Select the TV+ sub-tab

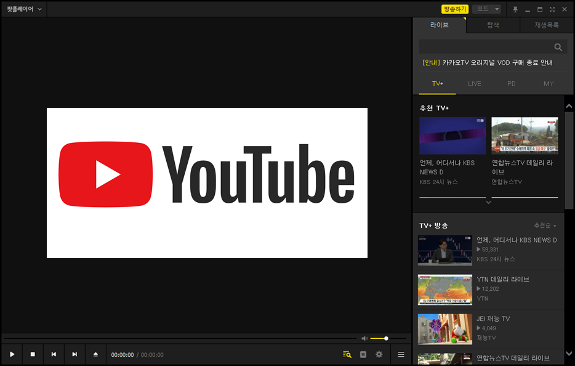[438, 84]
